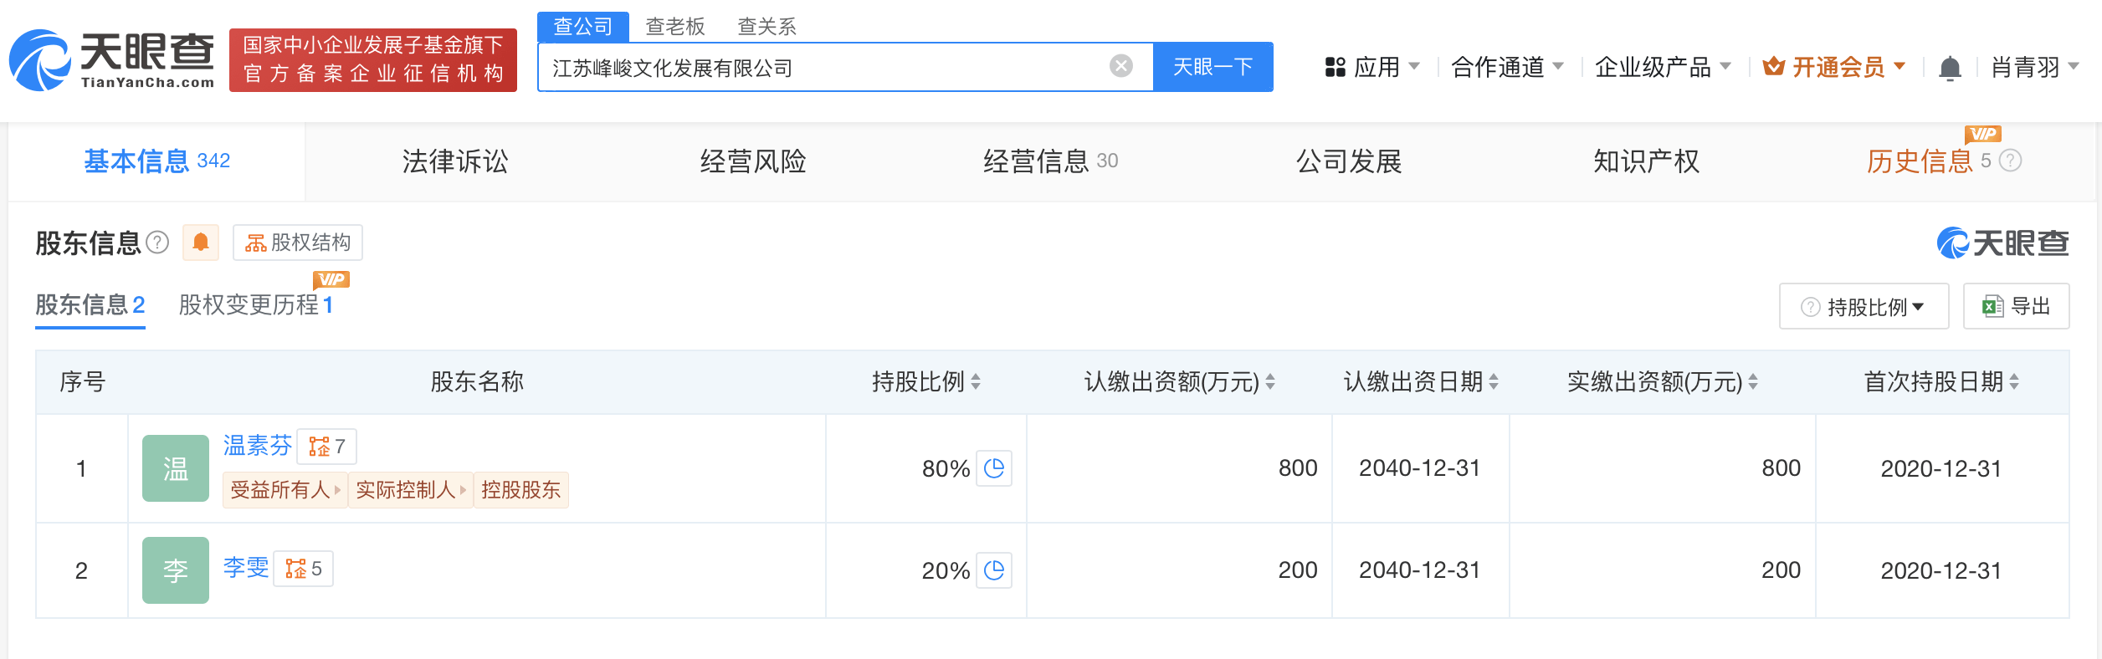
Task: Open pie chart icon for 温素芬's 80%
Action: tap(994, 468)
